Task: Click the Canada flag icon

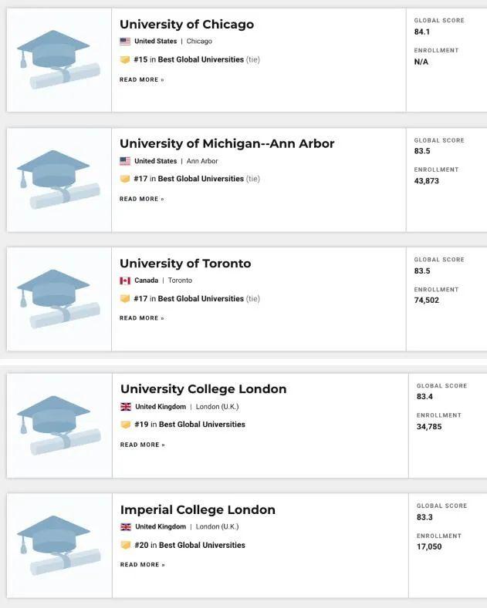Action: (x=125, y=280)
